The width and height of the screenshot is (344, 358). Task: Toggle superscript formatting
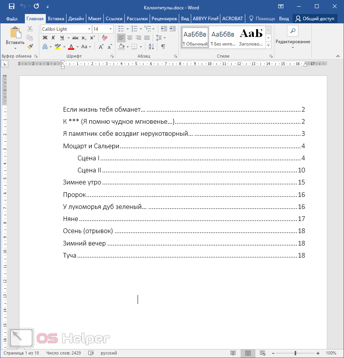click(x=93, y=38)
